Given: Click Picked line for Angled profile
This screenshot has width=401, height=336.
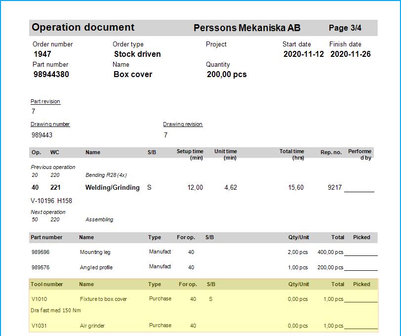Looking at the screenshot, I should [x=361, y=269].
